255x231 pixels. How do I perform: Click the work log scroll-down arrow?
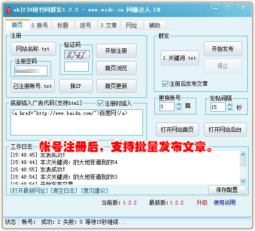pos(243,181)
